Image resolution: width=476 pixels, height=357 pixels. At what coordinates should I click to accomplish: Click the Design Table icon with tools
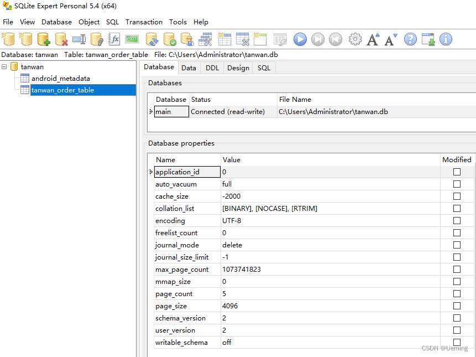tap(243, 39)
